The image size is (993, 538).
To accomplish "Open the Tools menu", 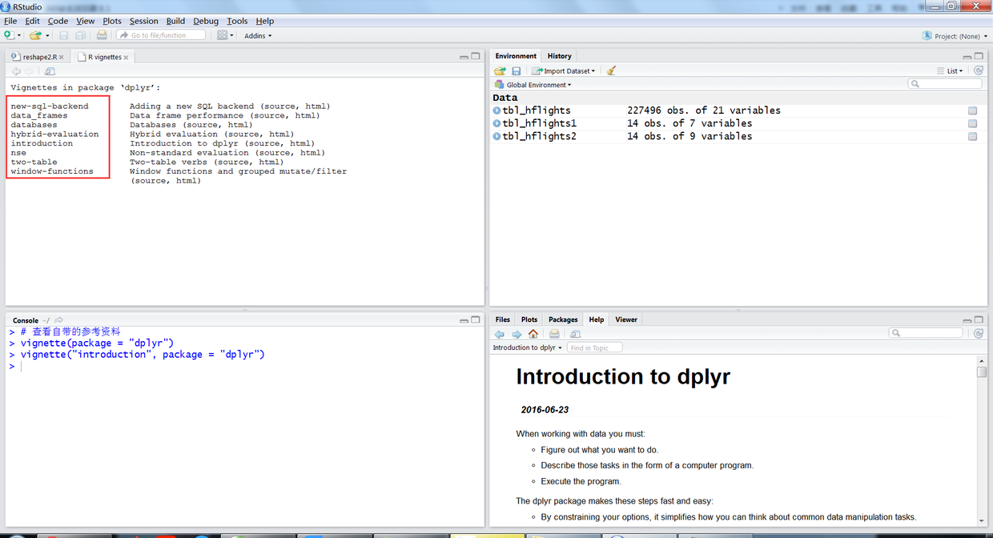I will tap(237, 21).
